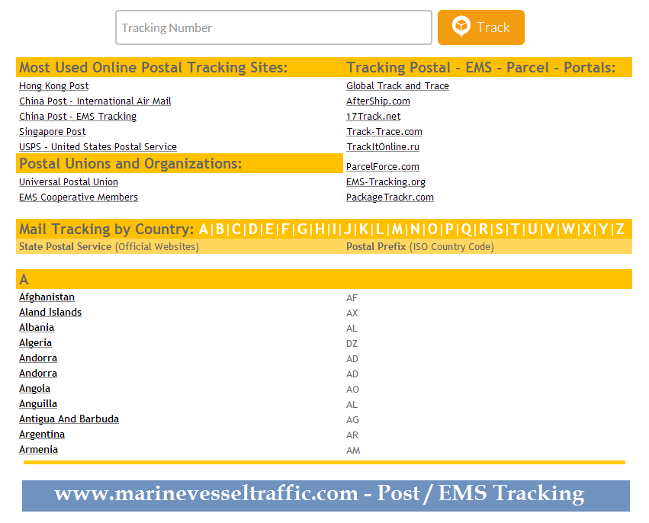Open China Post - International Air Mail
The height and width of the screenshot is (523, 649).
point(95,101)
